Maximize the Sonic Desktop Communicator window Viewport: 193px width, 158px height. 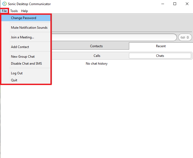click(x=175, y=4)
